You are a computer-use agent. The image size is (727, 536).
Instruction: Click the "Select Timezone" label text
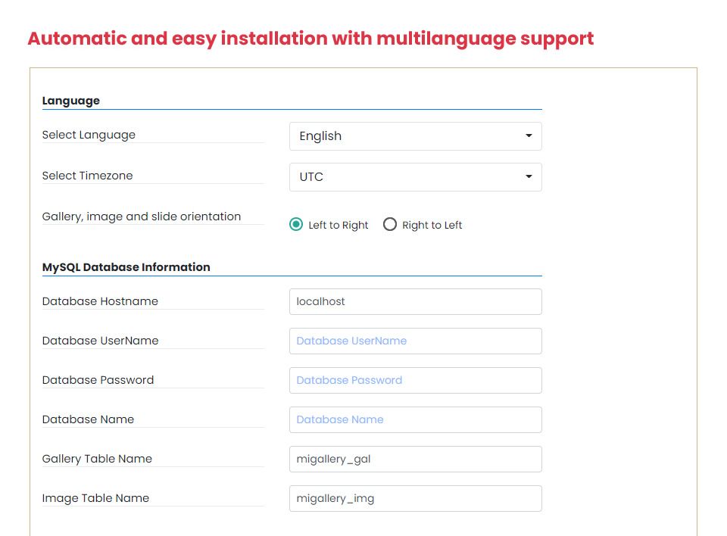[87, 176]
